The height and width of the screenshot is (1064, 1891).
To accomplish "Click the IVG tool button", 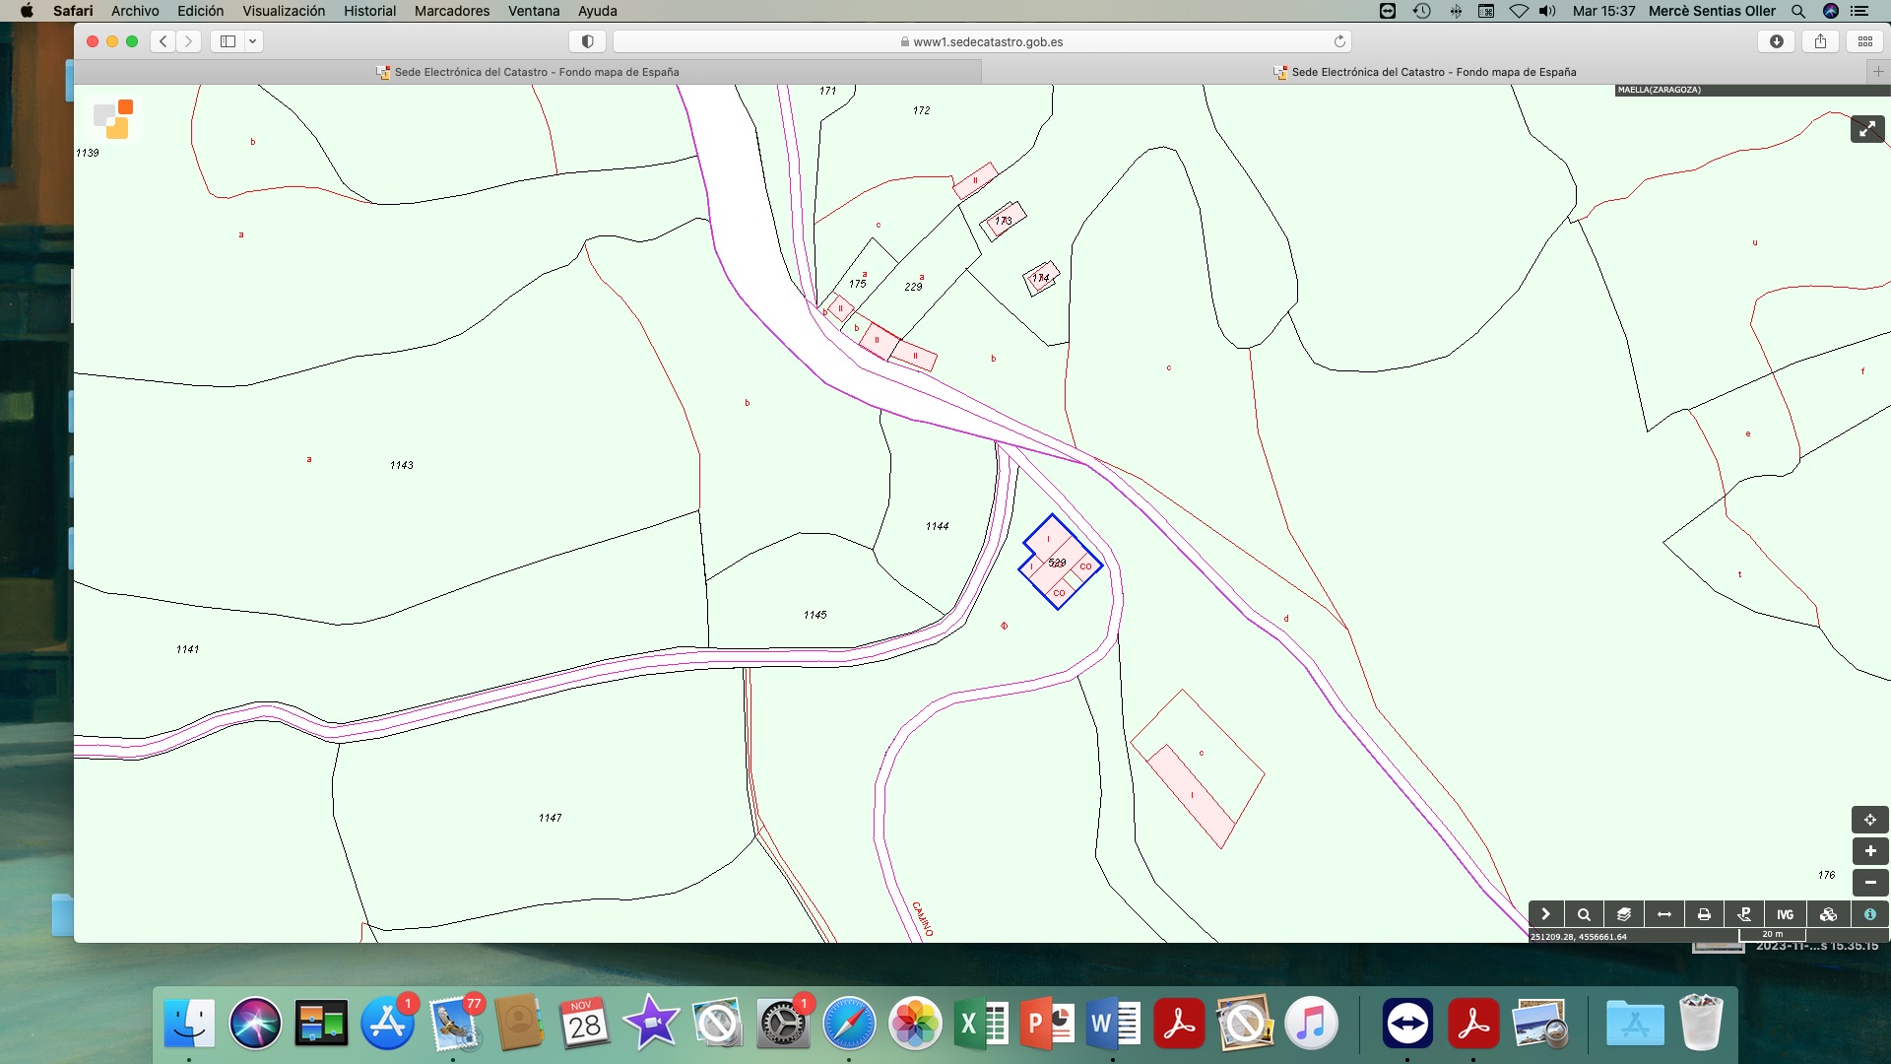I will pos(1785,914).
